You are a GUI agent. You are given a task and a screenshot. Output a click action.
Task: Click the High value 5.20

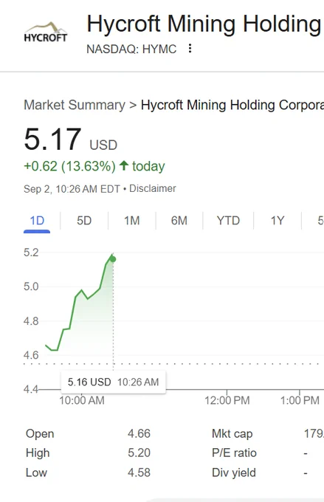pyautogui.click(x=139, y=453)
